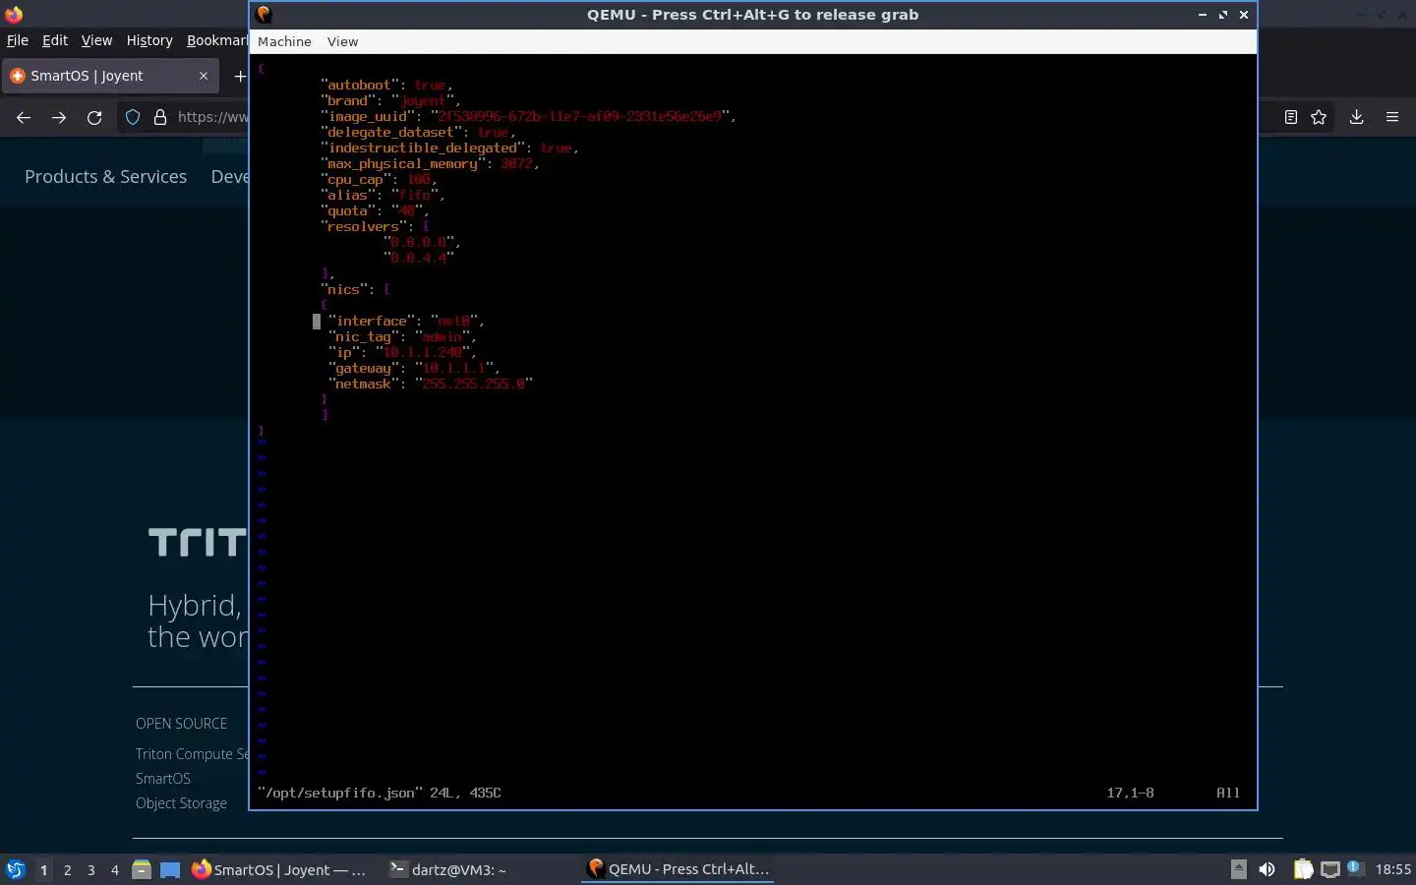Screen dimensions: 1416x885
Task: Click the "image_uuid" line in editor
Action: click(x=528, y=116)
